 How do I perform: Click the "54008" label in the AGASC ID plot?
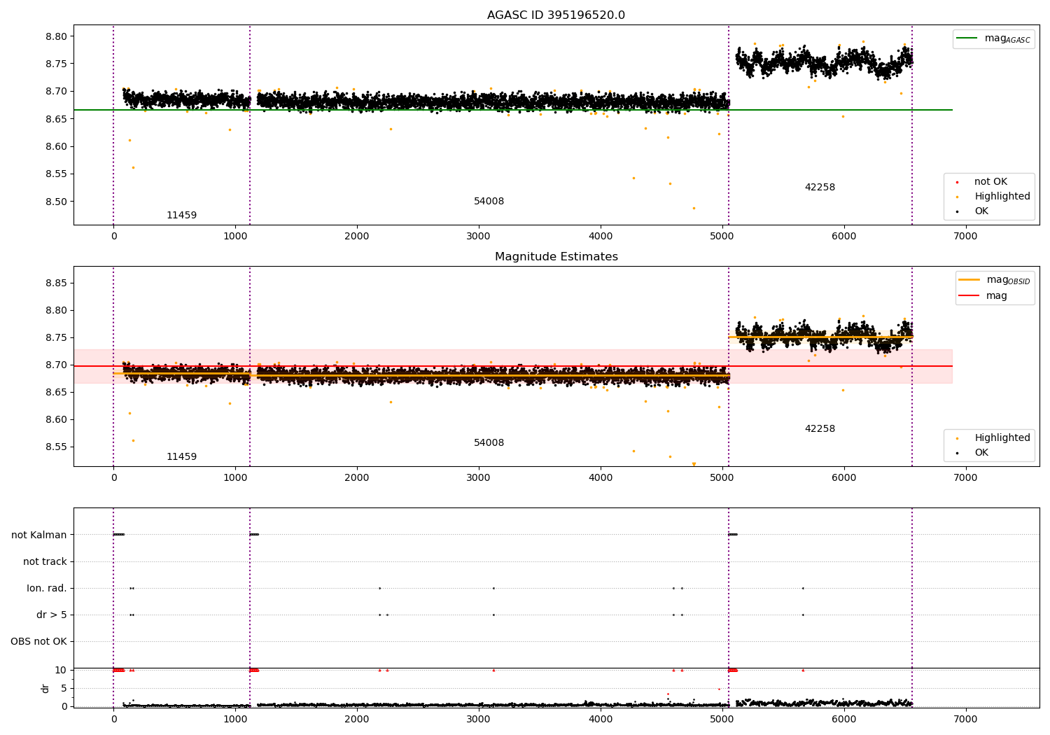[x=489, y=202]
